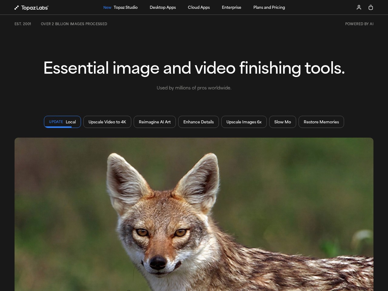This screenshot has height=291, width=388.
Task: Show the Upscale Images 6x tab
Action: click(x=244, y=122)
